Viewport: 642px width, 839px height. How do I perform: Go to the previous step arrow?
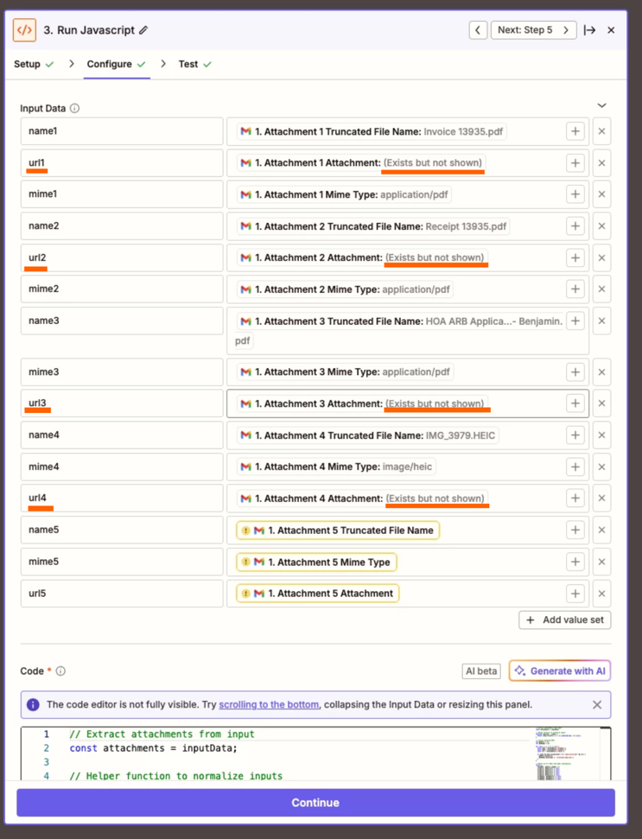(x=478, y=30)
